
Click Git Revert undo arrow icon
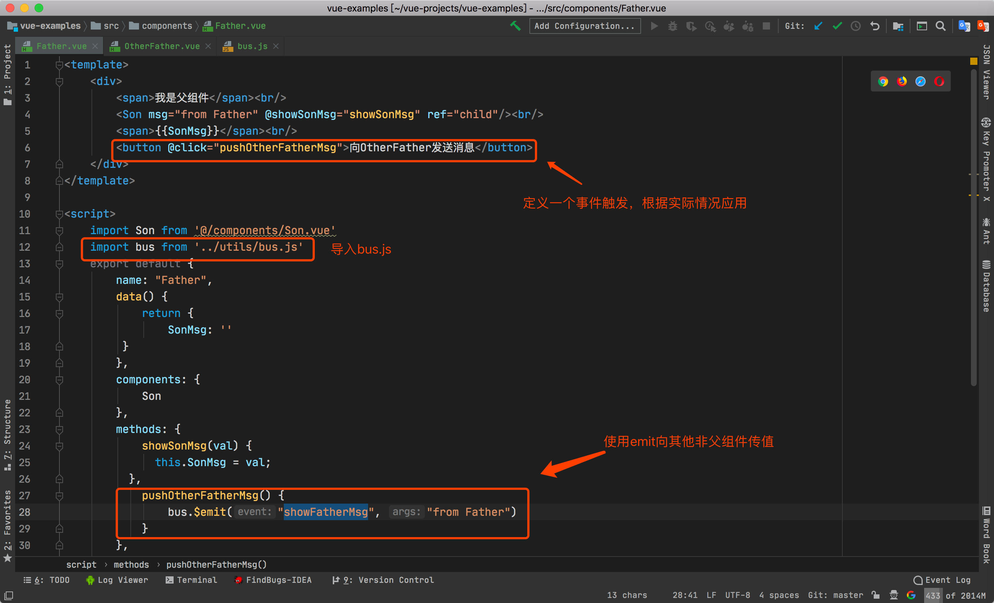[x=874, y=26]
